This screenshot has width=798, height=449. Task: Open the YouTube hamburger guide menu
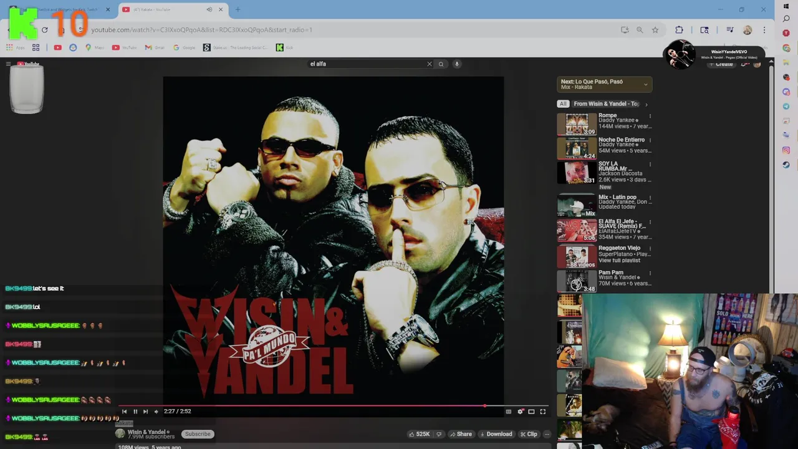(8, 64)
